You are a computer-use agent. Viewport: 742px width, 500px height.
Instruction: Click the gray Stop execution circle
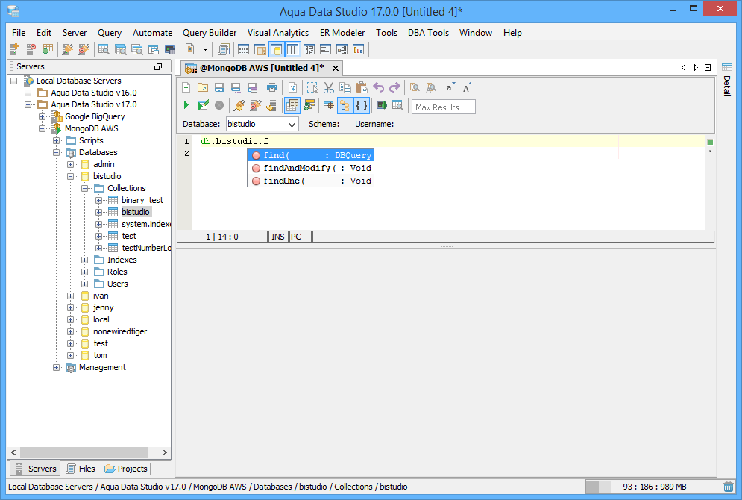click(219, 105)
